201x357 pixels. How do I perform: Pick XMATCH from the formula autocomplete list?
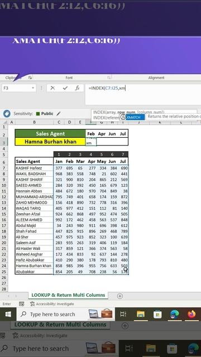point(135,117)
